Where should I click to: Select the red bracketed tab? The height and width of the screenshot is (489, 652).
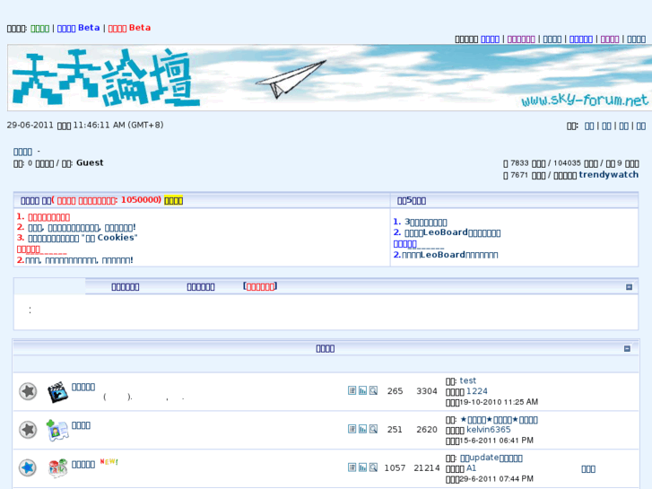tap(260, 286)
